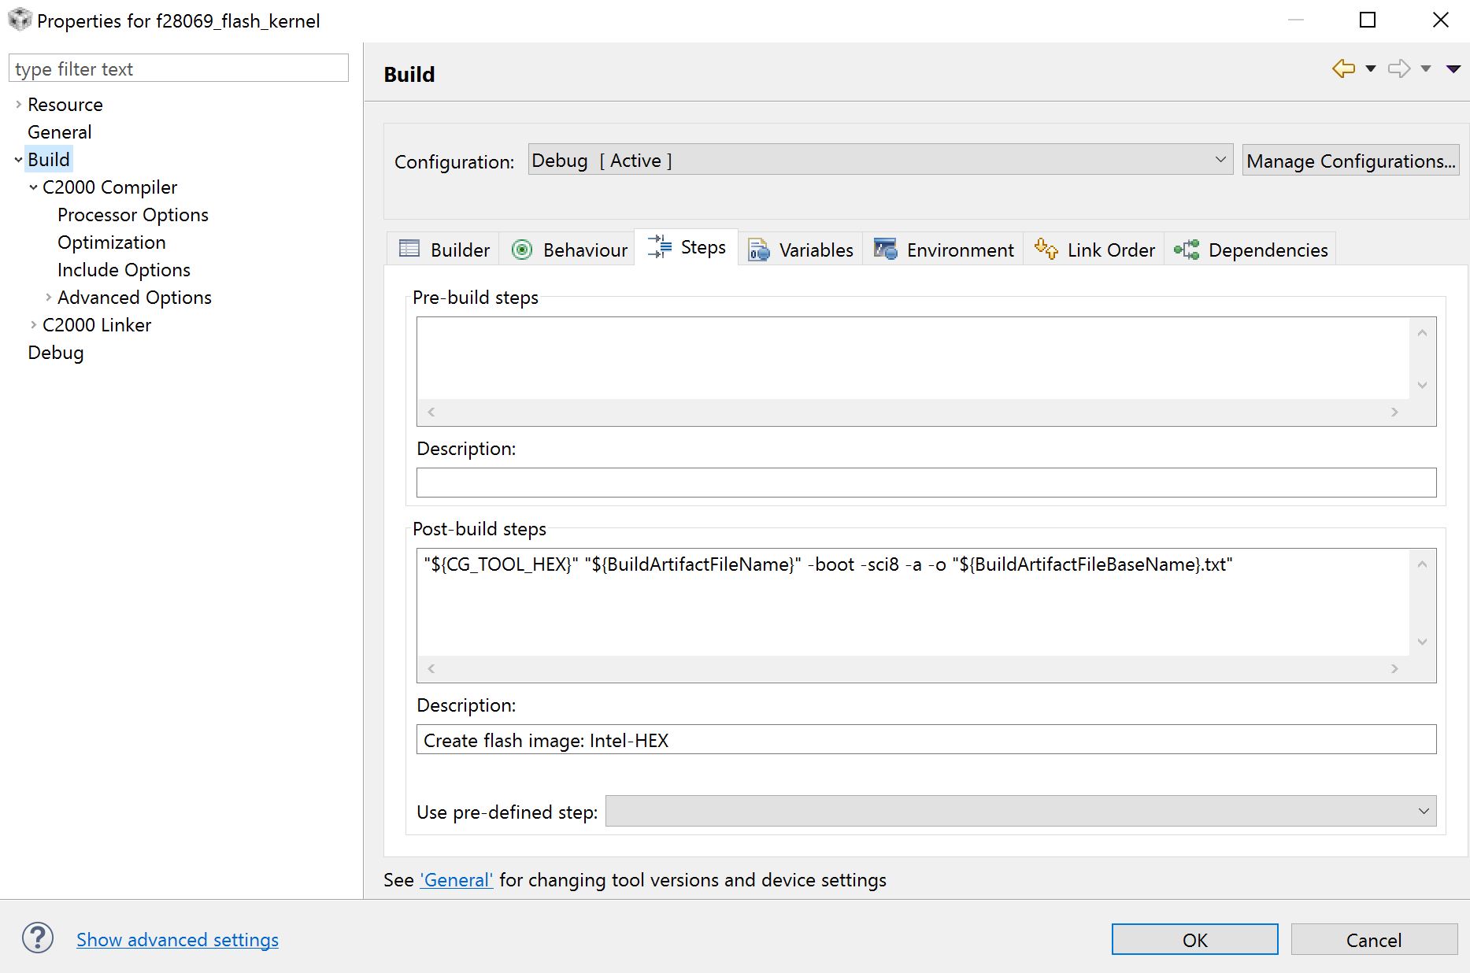Expand the Advanced Options tree node
The image size is (1470, 973).
(x=48, y=298)
